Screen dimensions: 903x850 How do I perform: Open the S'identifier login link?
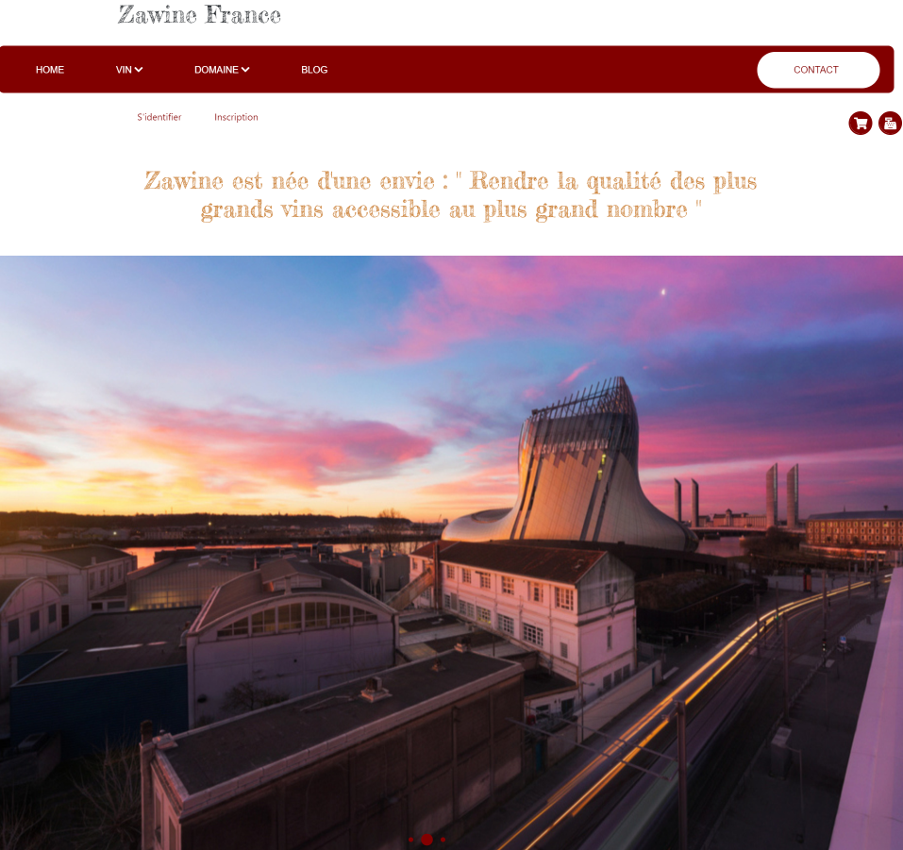(159, 117)
